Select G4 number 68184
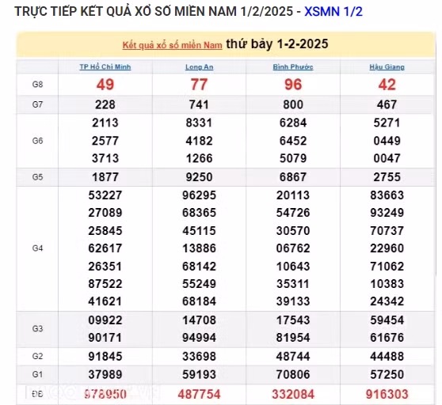 (200, 301)
